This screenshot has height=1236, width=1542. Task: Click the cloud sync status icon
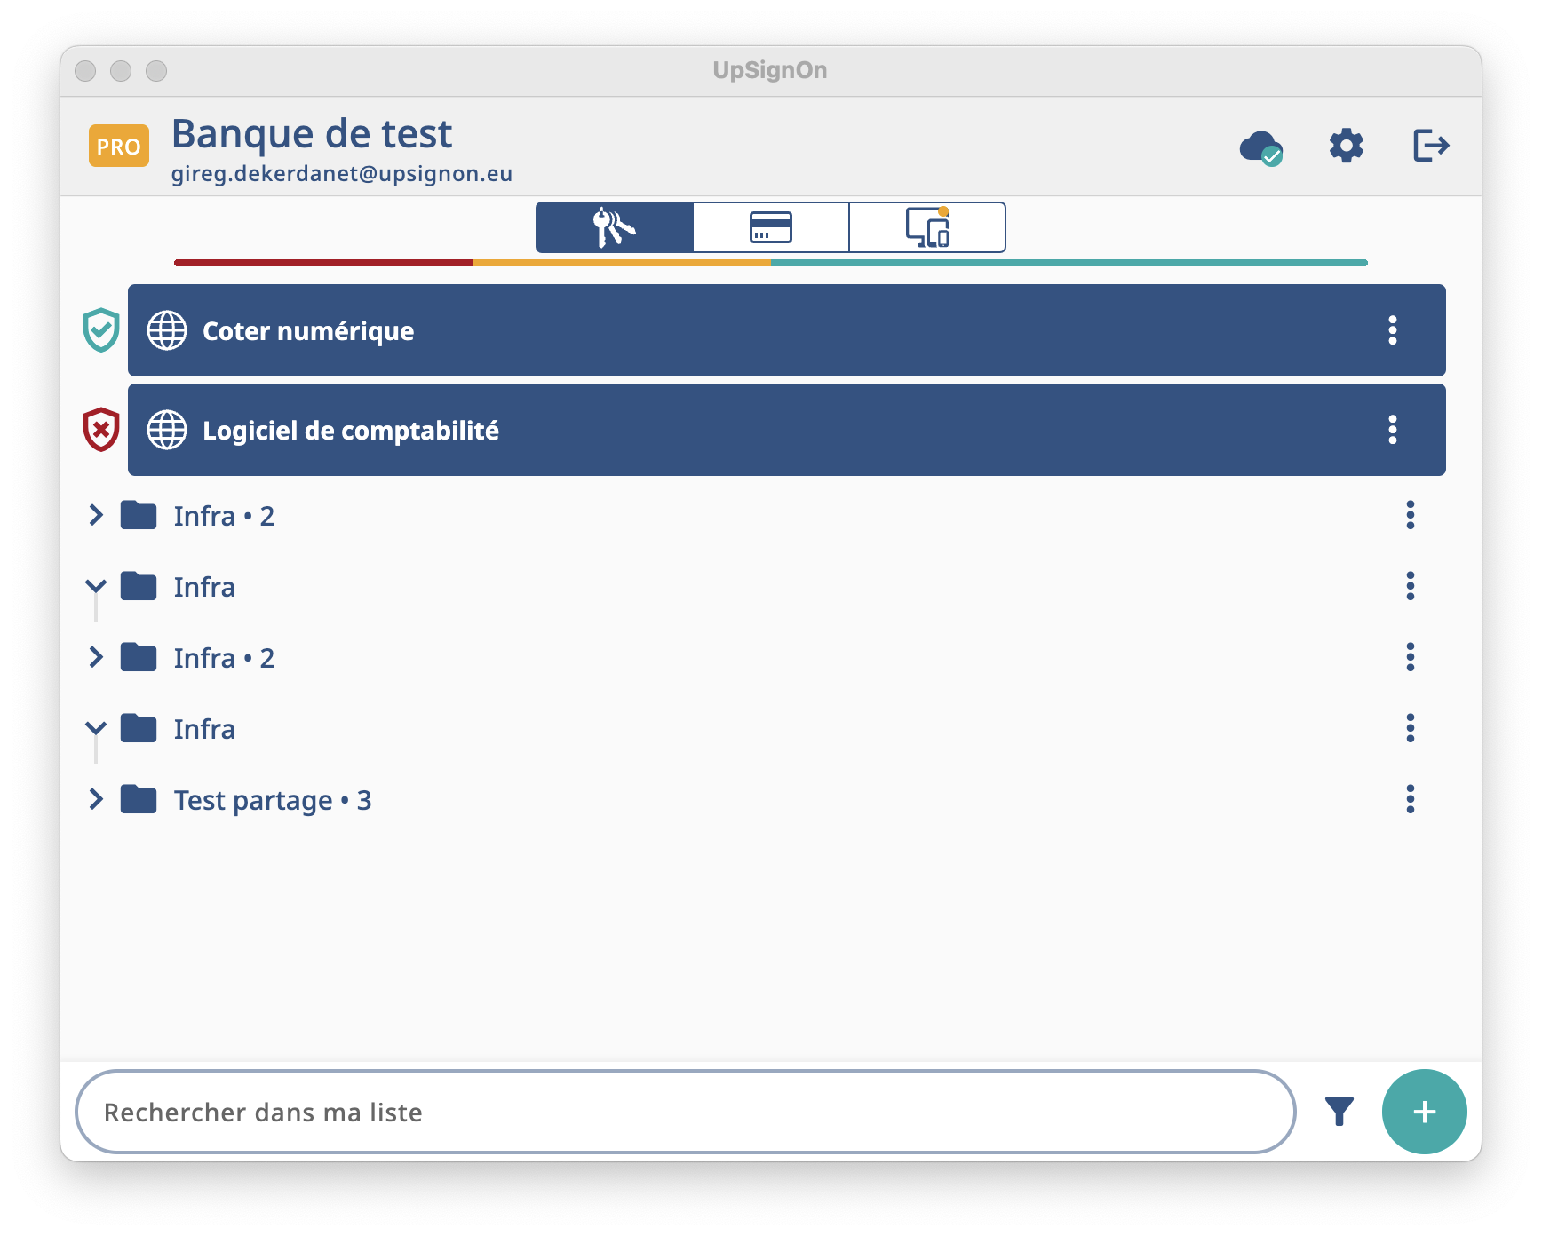coord(1260,147)
